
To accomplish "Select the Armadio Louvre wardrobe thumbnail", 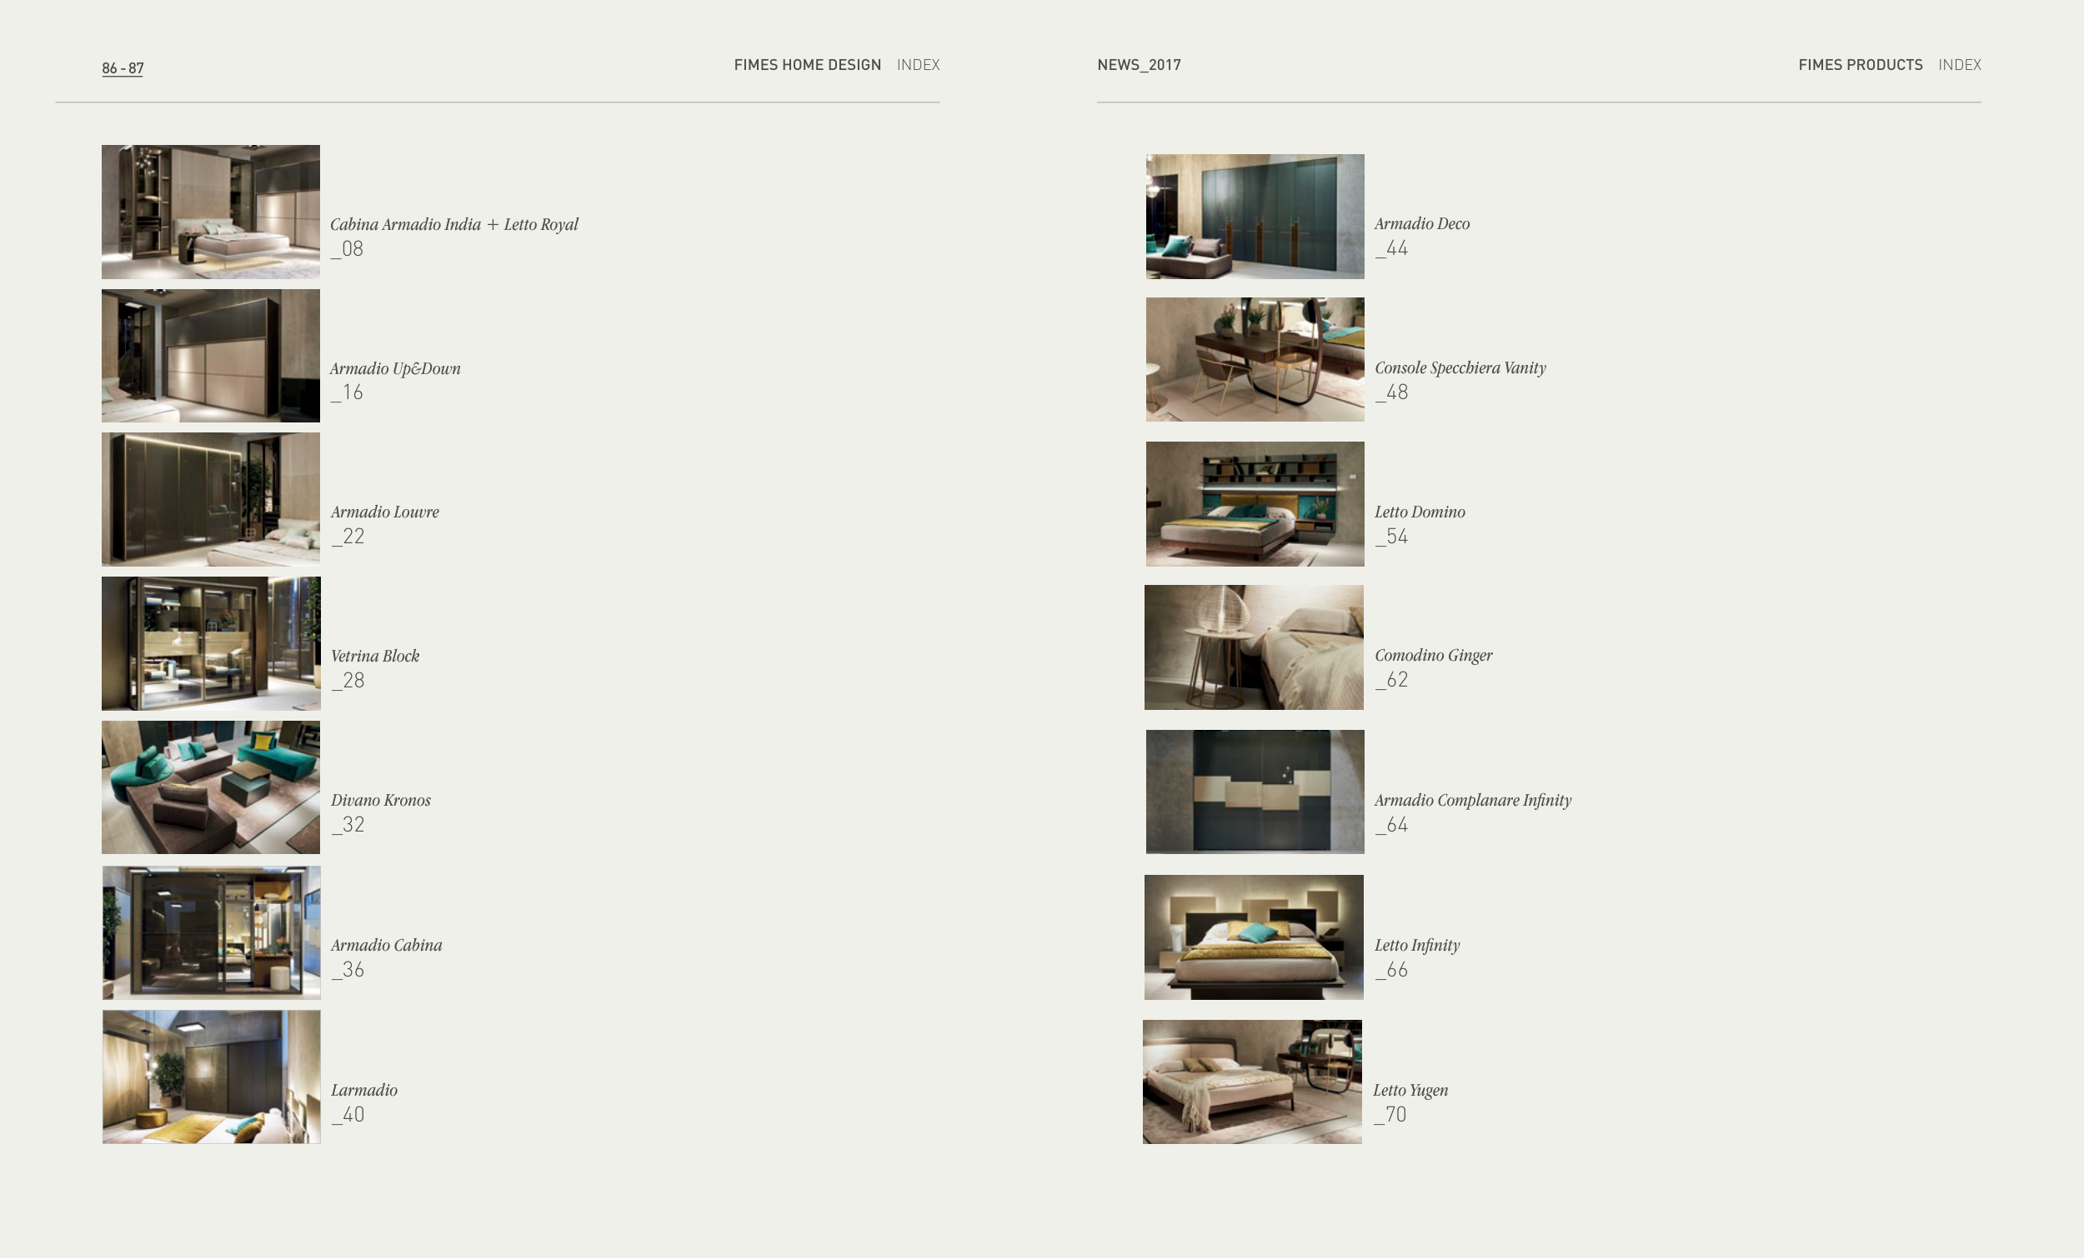I will coord(211,499).
